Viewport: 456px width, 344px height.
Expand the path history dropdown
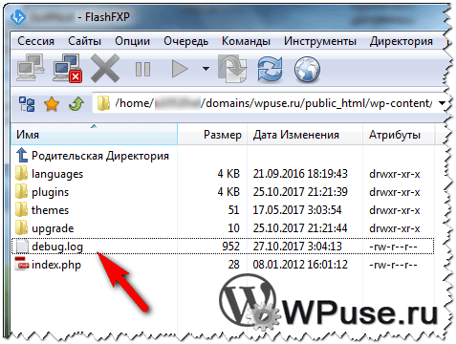[442, 103]
